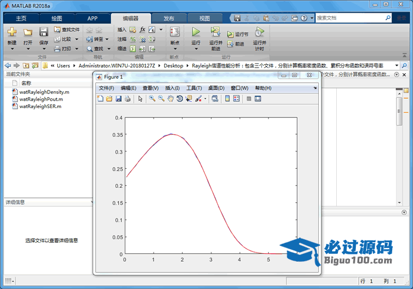This screenshot has height=289, width=413.
Task: Click quick access save icon
Action: coord(237,18)
